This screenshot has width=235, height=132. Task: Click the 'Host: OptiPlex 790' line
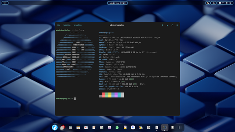coord(111,40)
